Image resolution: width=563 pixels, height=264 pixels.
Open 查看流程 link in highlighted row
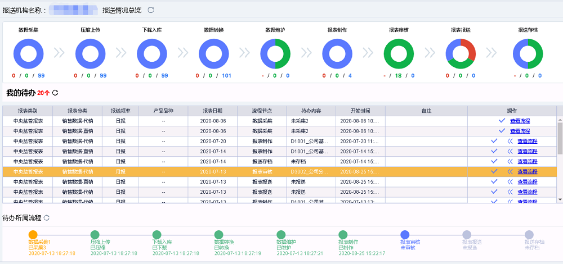528,171
